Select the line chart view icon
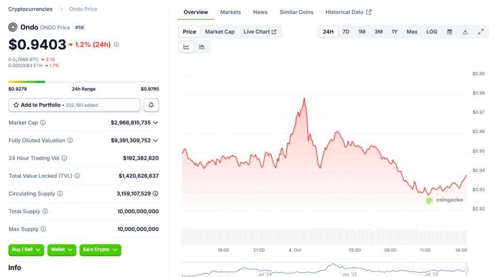 coord(186,47)
